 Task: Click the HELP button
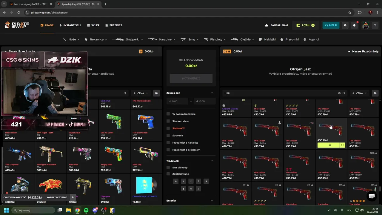331,25
